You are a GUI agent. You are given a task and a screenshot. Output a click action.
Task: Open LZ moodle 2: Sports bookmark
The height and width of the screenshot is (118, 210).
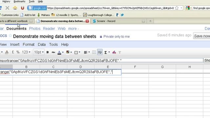coord(66,15)
